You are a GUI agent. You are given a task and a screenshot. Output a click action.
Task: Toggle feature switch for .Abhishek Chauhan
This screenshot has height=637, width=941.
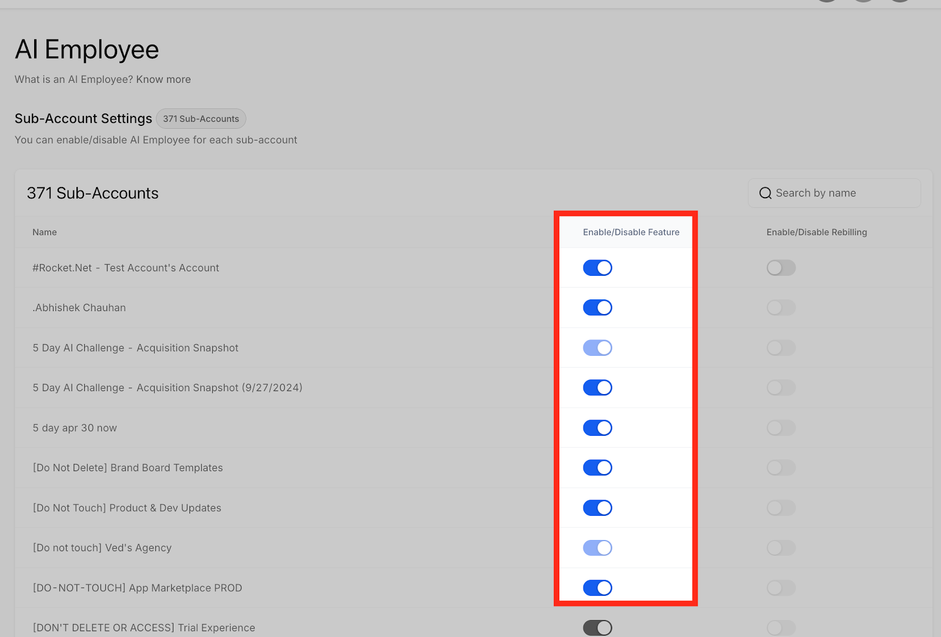pos(598,308)
